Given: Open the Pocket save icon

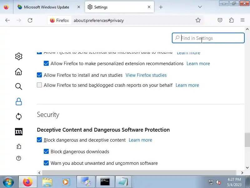Looking at the screenshot, I should pos(220,20).
